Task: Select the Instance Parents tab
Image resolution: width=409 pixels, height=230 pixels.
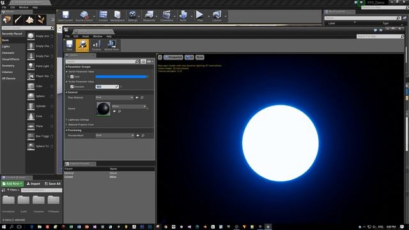Action: click(x=80, y=164)
